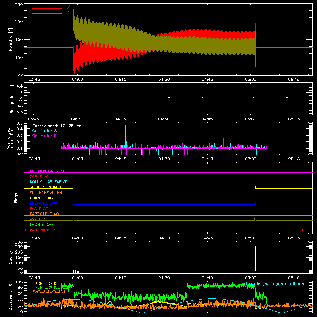Click the olive flag label above FRONTS_OFF

click(x=39, y=219)
